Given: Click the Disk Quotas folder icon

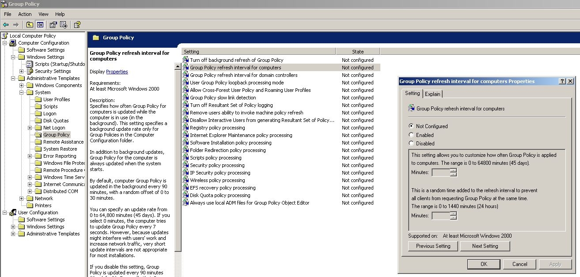Looking at the screenshot, I should 38,121.
